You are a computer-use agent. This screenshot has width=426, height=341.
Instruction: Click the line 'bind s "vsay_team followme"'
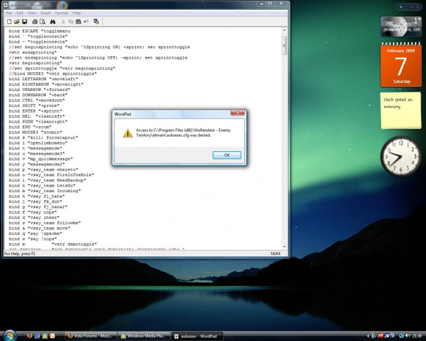(x=45, y=223)
